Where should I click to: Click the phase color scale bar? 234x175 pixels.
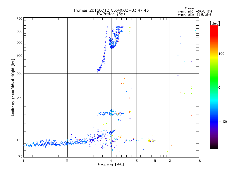point(214,87)
